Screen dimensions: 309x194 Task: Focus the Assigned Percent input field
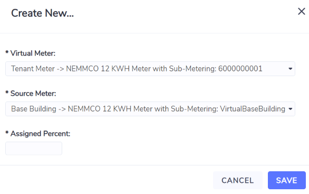pyautogui.click(x=34, y=149)
